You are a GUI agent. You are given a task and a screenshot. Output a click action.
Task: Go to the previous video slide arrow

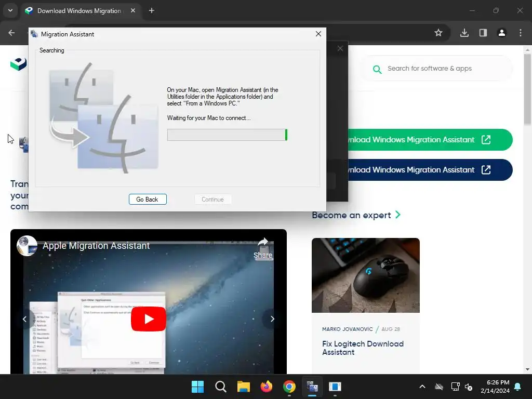point(24,319)
